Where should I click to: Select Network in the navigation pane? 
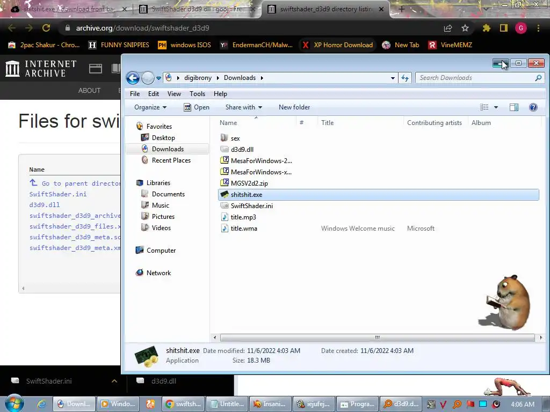coord(158,273)
